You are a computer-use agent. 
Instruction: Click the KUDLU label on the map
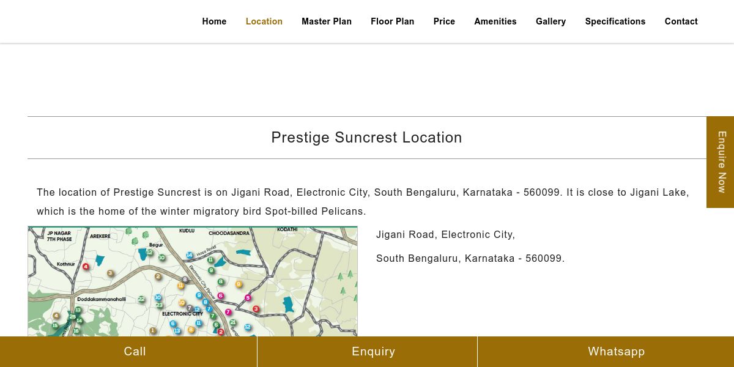coord(187,231)
